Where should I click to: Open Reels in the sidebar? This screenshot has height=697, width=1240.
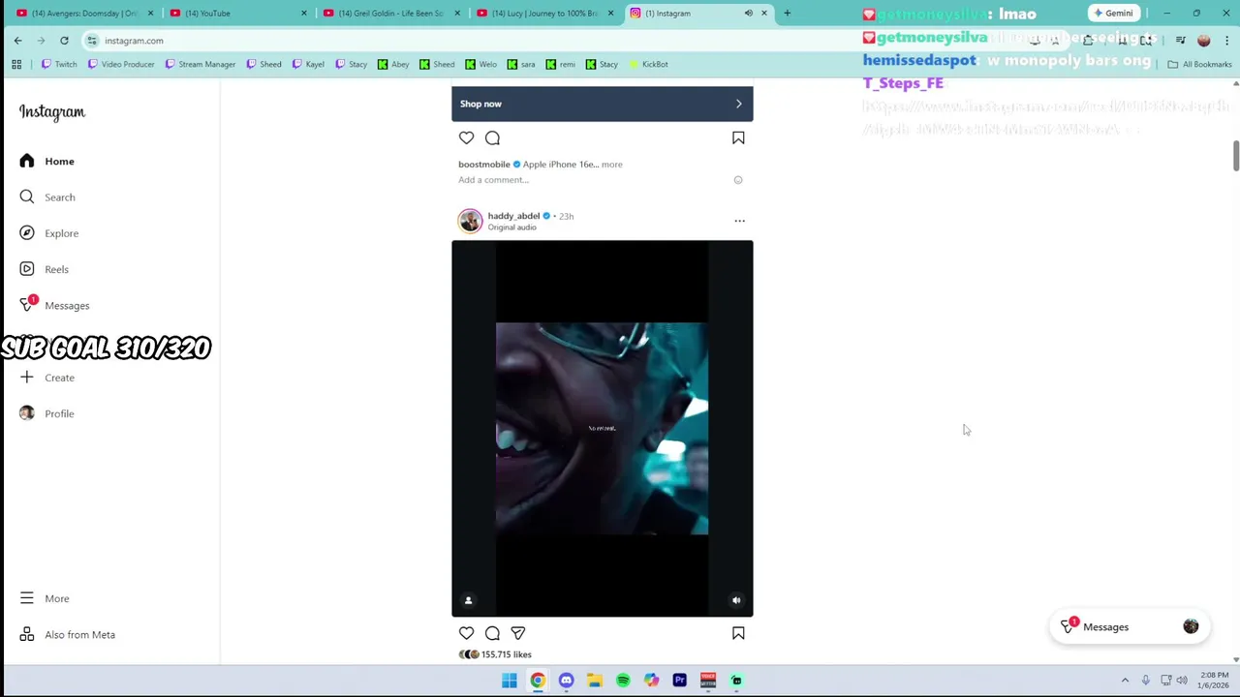(44, 269)
